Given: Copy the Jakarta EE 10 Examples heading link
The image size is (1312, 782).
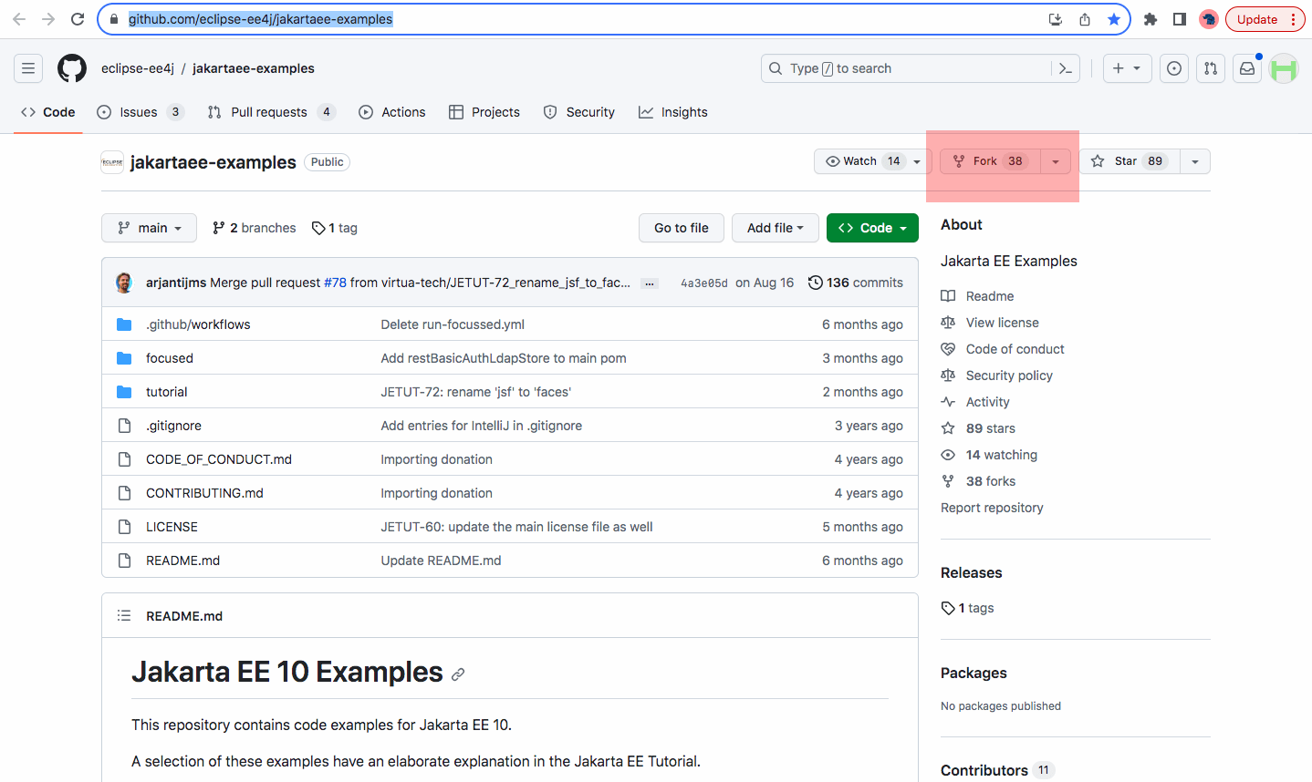Looking at the screenshot, I should [458, 674].
